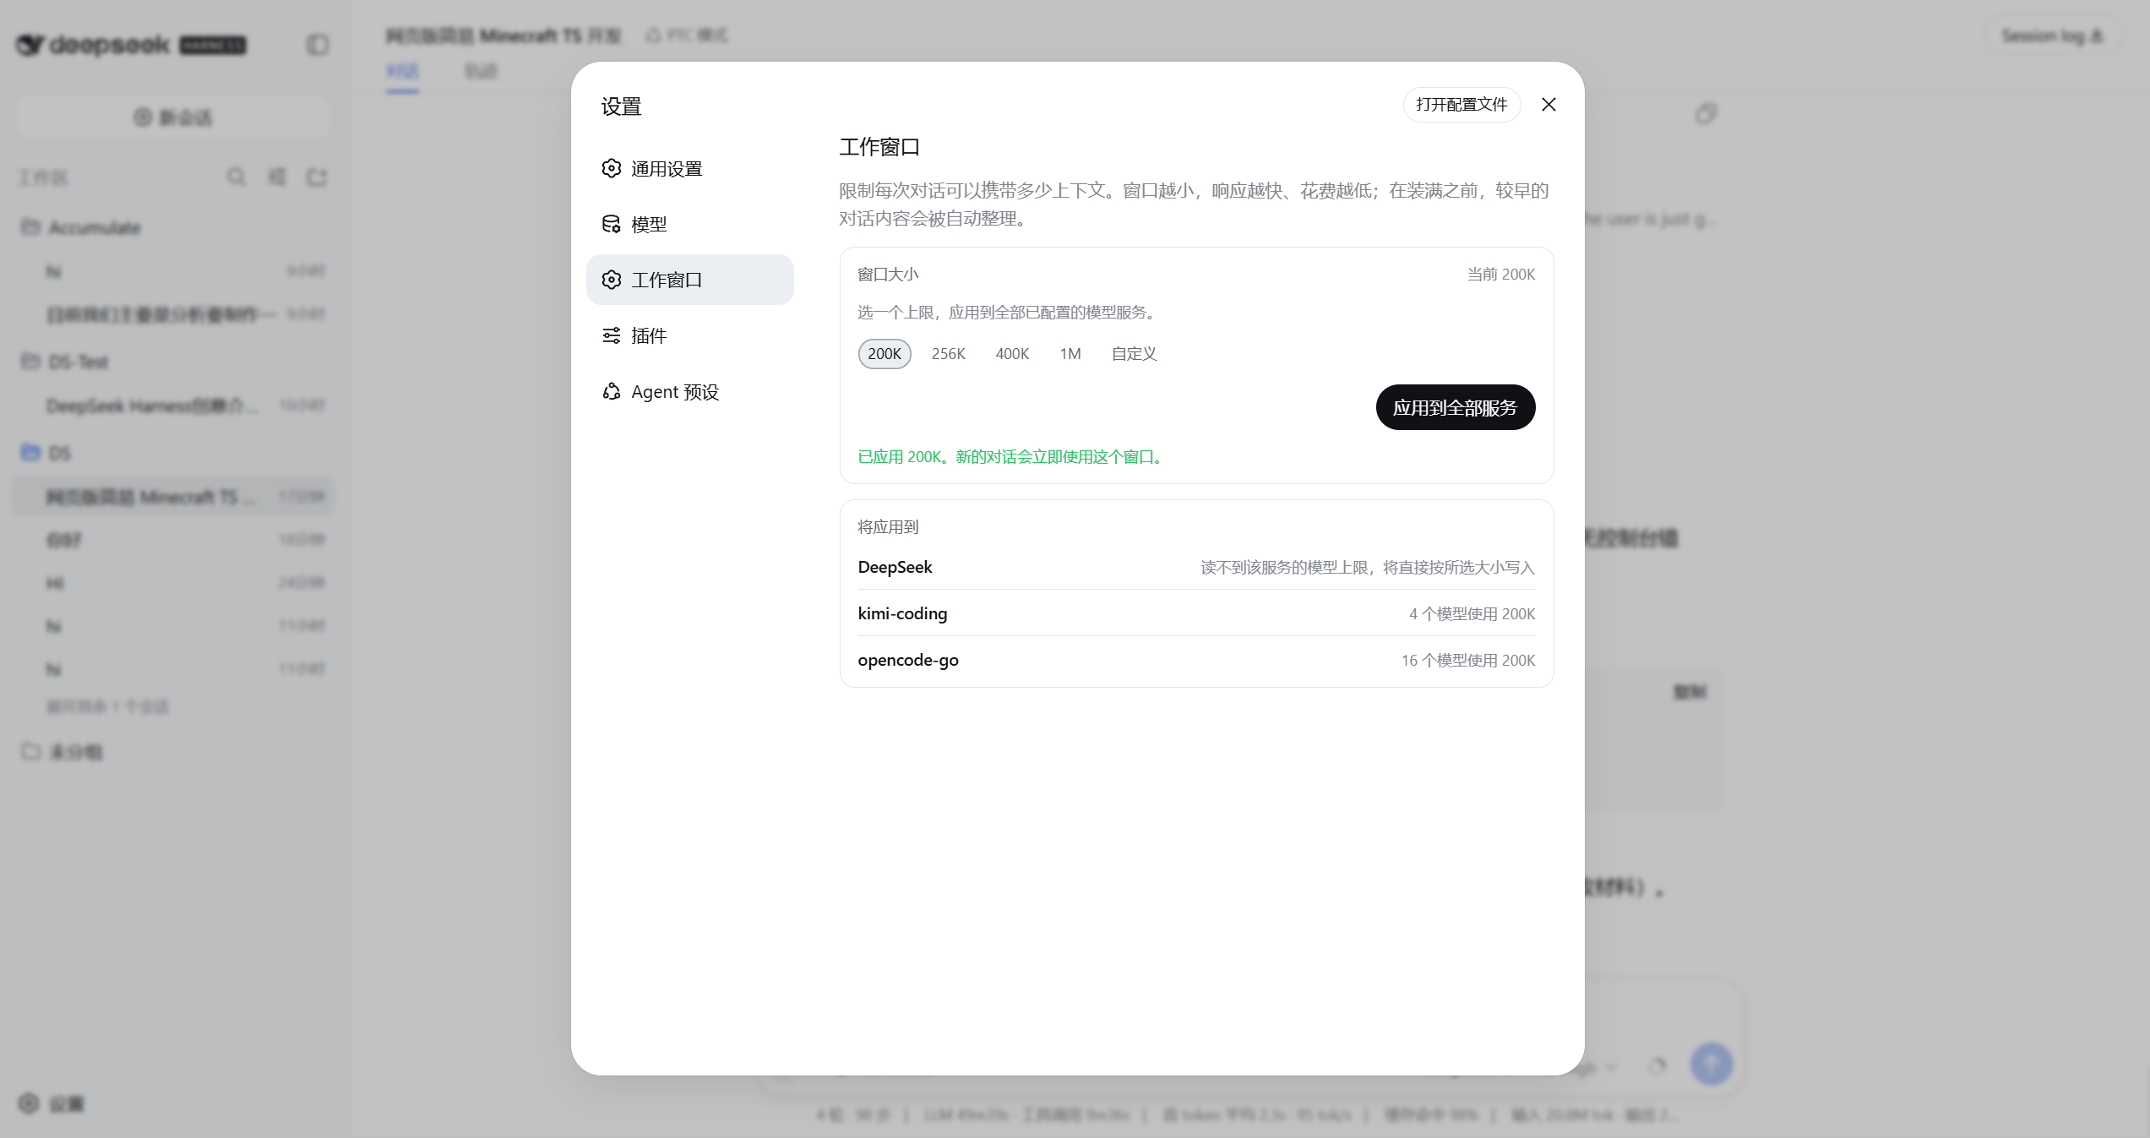The image size is (2150, 1138).
Task: Click the 新会话 button in the background sidebar
Action: coord(172,117)
